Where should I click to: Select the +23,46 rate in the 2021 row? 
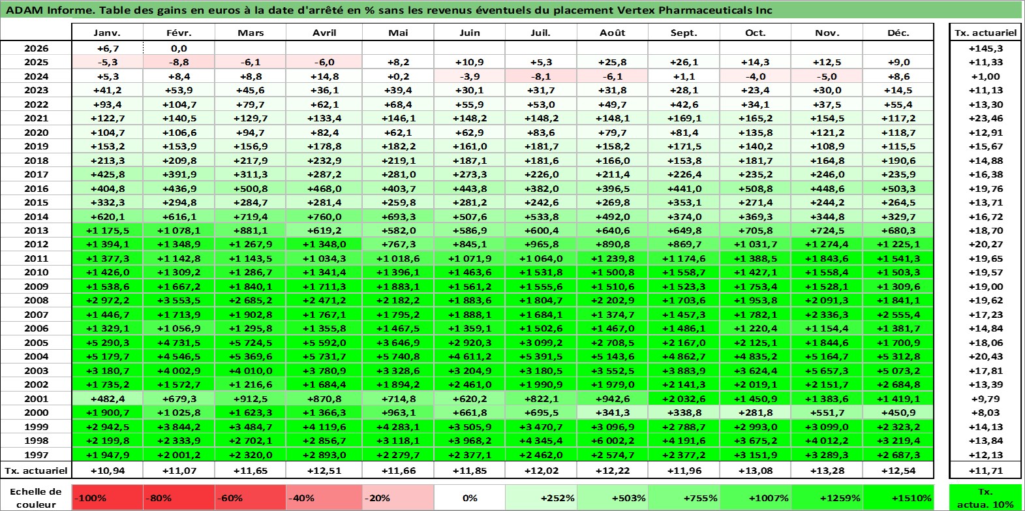(985, 118)
